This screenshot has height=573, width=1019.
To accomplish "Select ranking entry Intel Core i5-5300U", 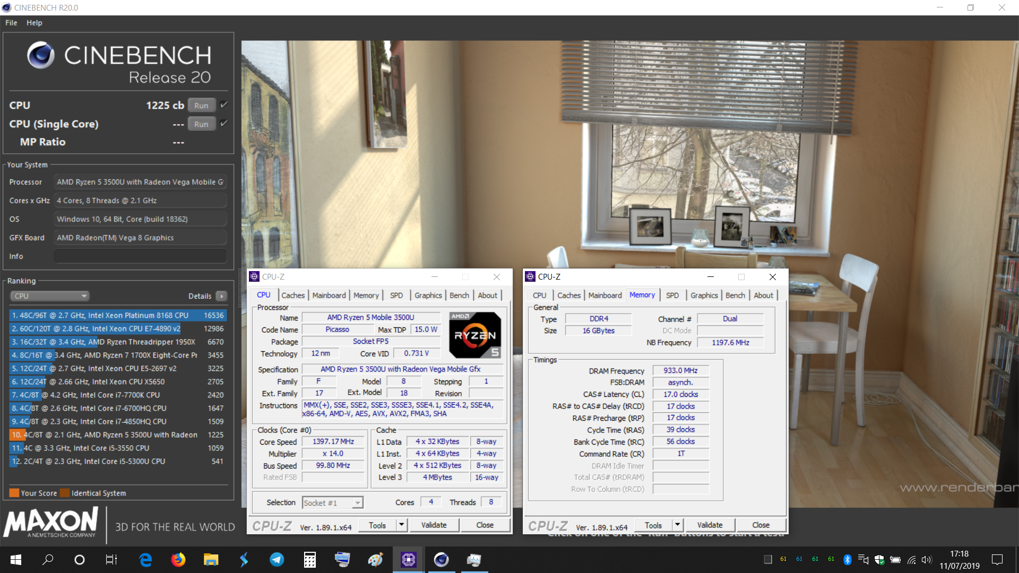I will pos(118,461).
